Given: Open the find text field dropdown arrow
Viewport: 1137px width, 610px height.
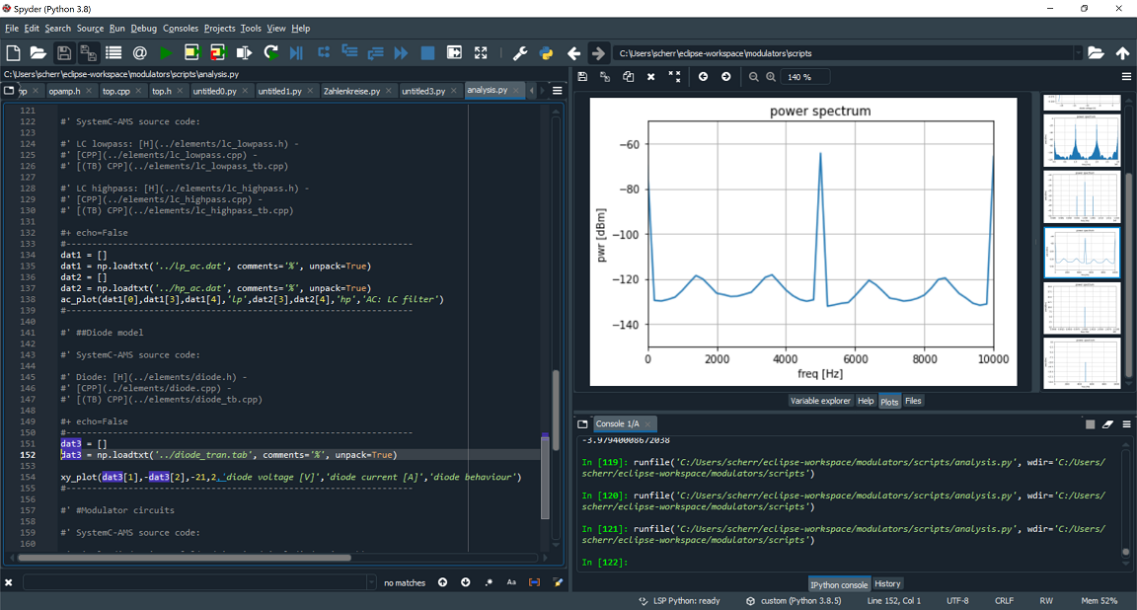Looking at the screenshot, I should click(371, 582).
